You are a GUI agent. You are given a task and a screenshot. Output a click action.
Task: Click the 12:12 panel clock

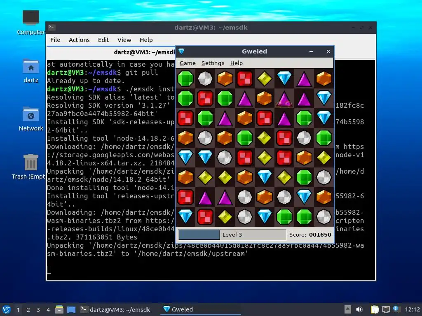pos(412,309)
